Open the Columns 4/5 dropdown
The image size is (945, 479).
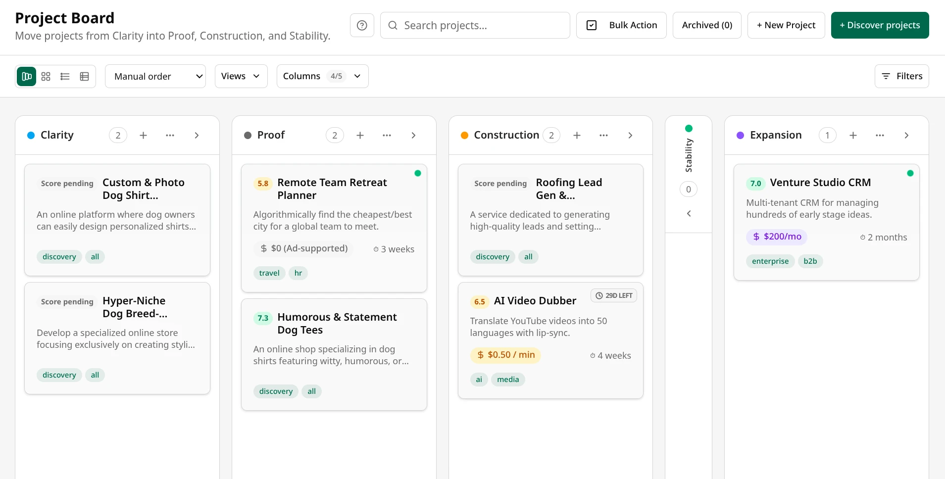[x=322, y=76]
